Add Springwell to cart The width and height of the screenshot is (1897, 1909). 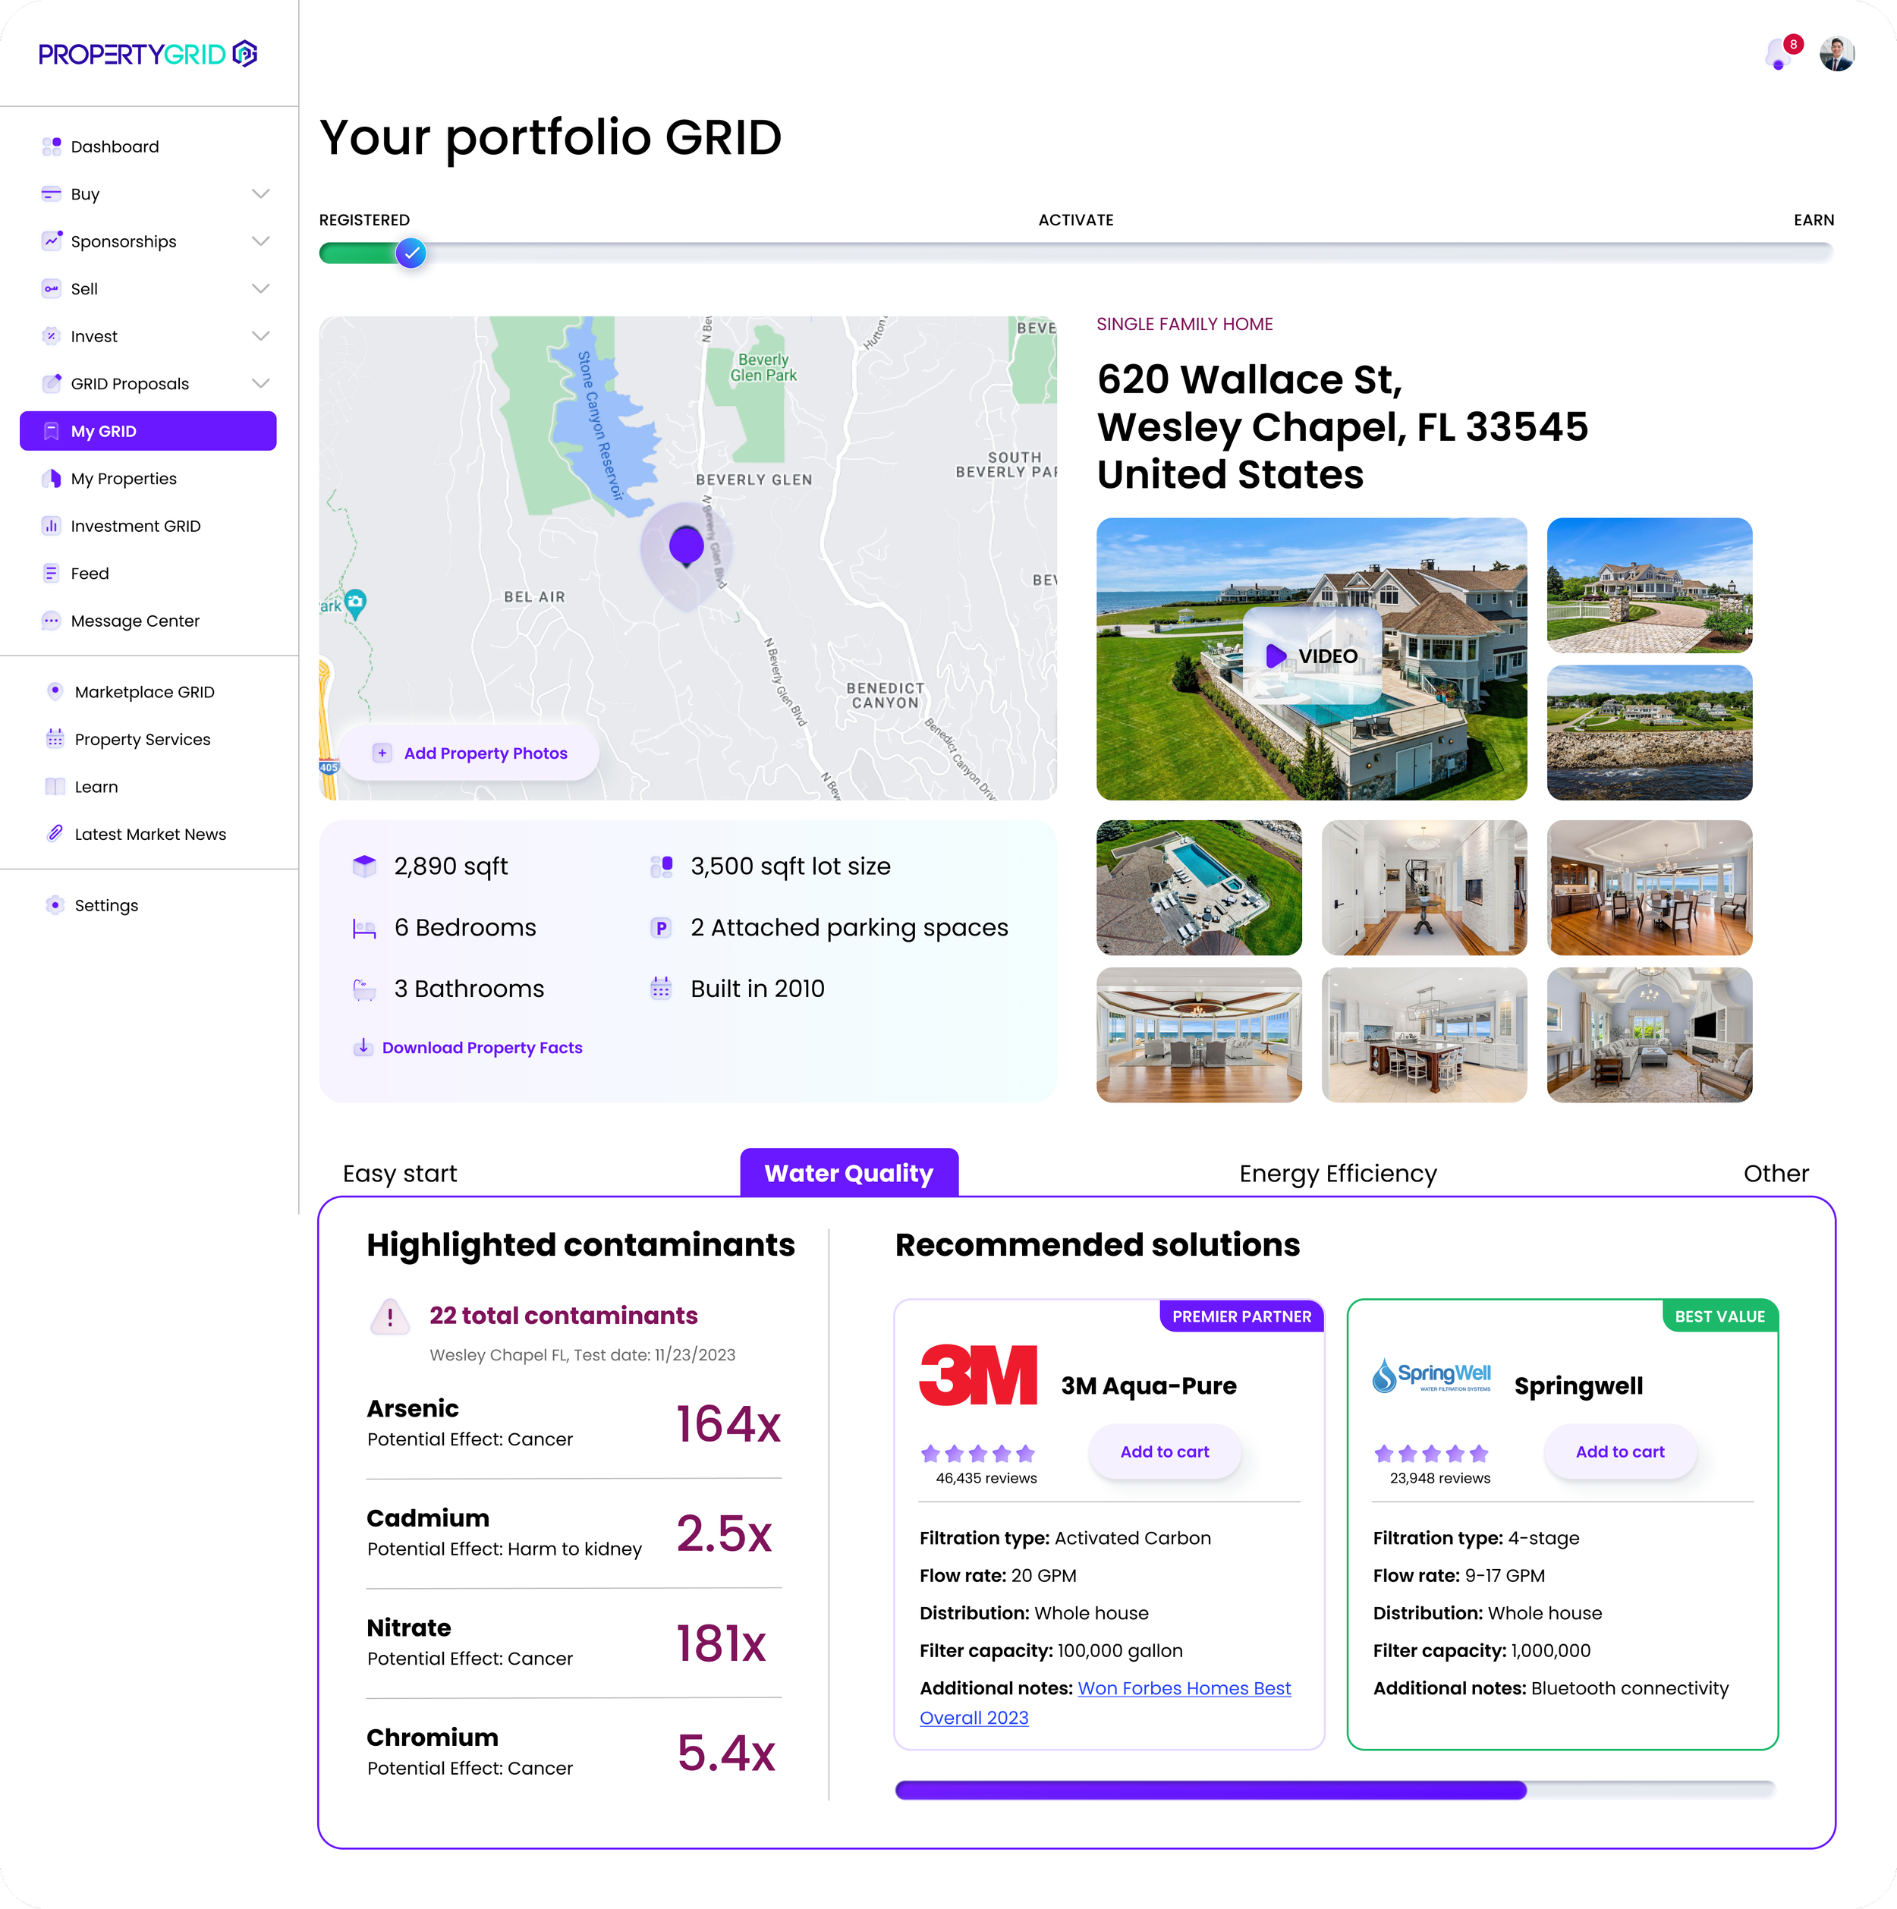tap(1619, 1451)
